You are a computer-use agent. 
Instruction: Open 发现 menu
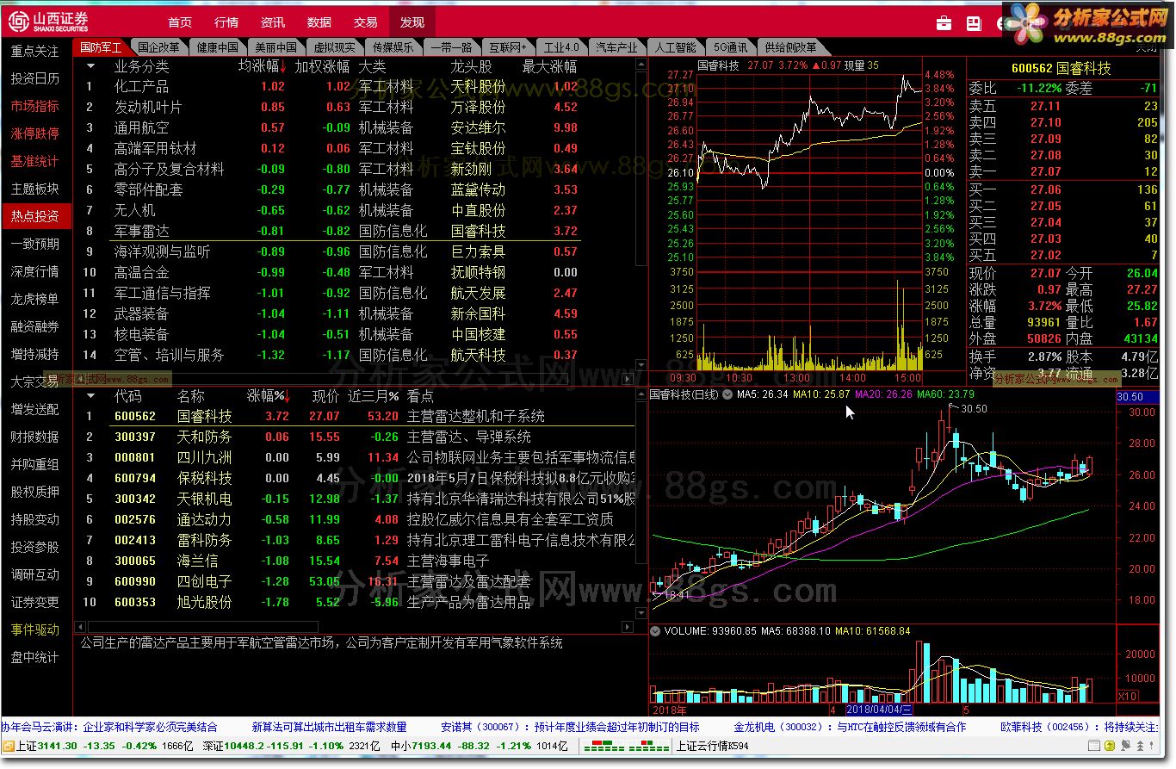(x=412, y=22)
